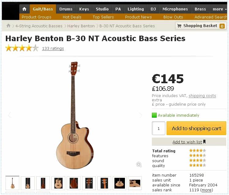
Task: Open Top Sellers section
Action: pos(103,17)
